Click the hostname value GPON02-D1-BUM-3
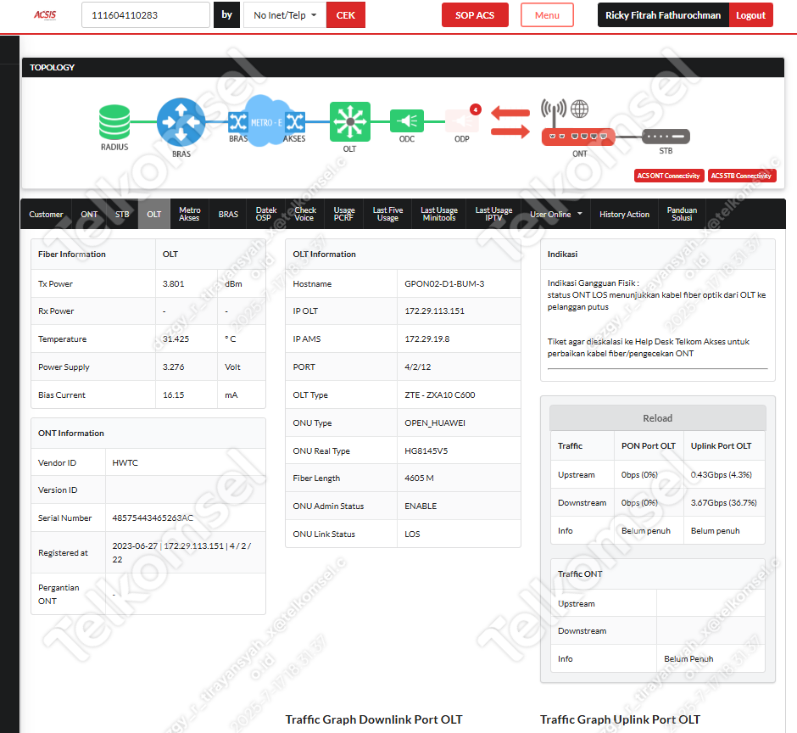The width and height of the screenshot is (797, 733). click(x=444, y=284)
